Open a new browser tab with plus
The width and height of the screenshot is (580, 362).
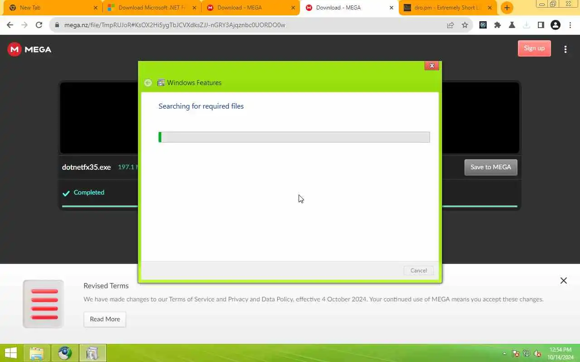(x=507, y=8)
